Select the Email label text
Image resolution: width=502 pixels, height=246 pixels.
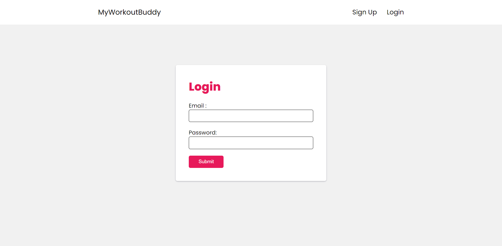click(197, 106)
